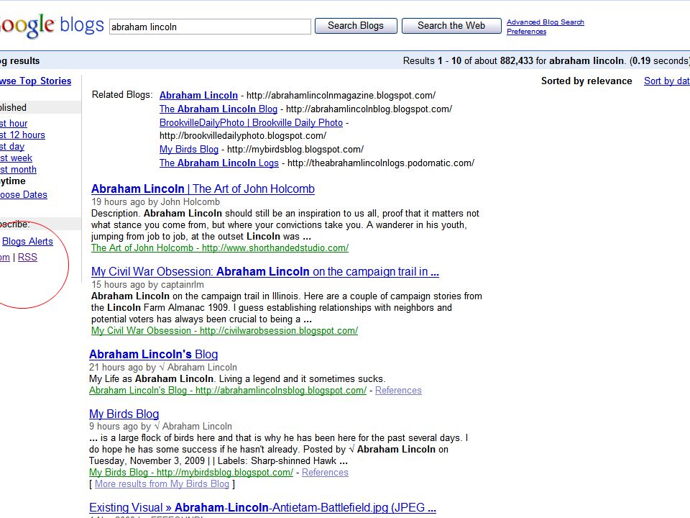The width and height of the screenshot is (690, 518).
Task: Click the results count '882,433' text
Action: 516,60
